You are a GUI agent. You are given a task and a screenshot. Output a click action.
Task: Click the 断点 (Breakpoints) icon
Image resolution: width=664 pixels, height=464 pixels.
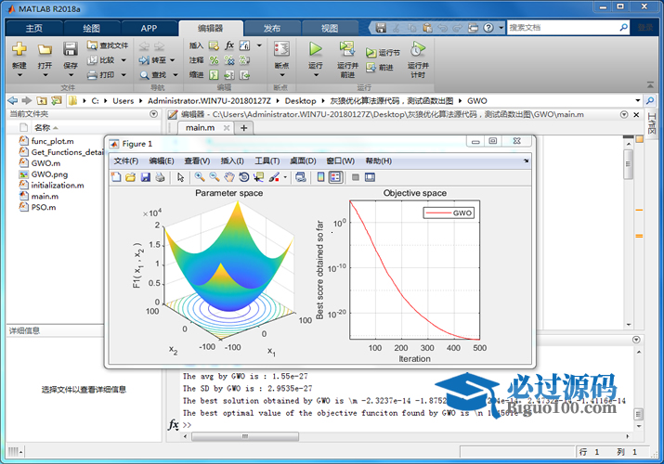[x=281, y=48]
